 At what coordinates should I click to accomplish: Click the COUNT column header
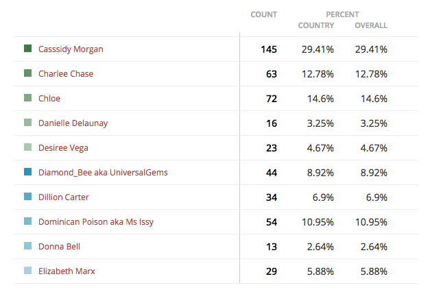pos(264,14)
